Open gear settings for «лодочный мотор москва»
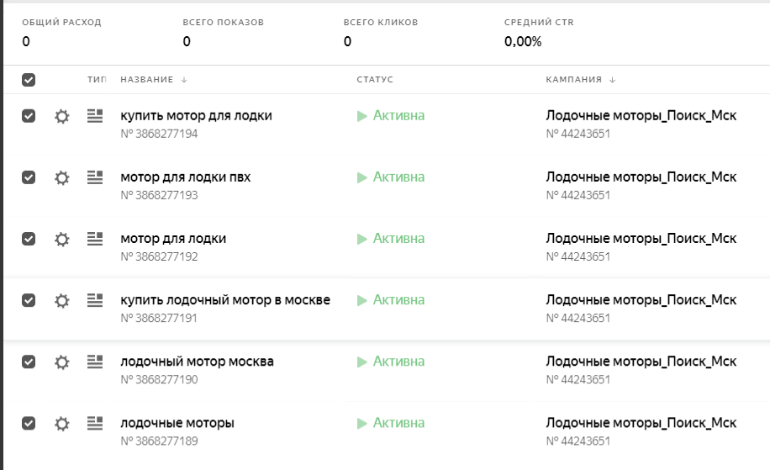Image resolution: width=770 pixels, height=470 pixels. click(61, 362)
